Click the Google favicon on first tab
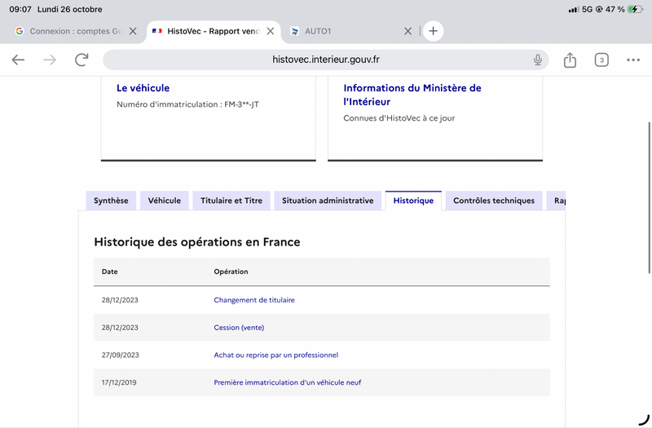This screenshot has width=652, height=428. [19, 31]
